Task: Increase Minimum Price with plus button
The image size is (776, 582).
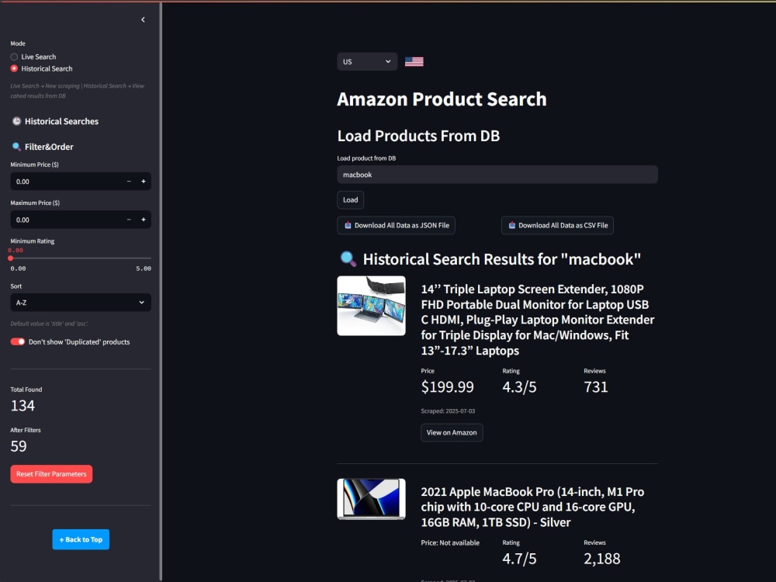Action: (x=144, y=182)
